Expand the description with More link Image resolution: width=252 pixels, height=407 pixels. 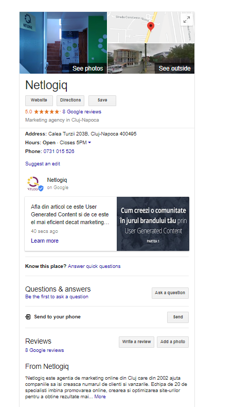coord(100,397)
